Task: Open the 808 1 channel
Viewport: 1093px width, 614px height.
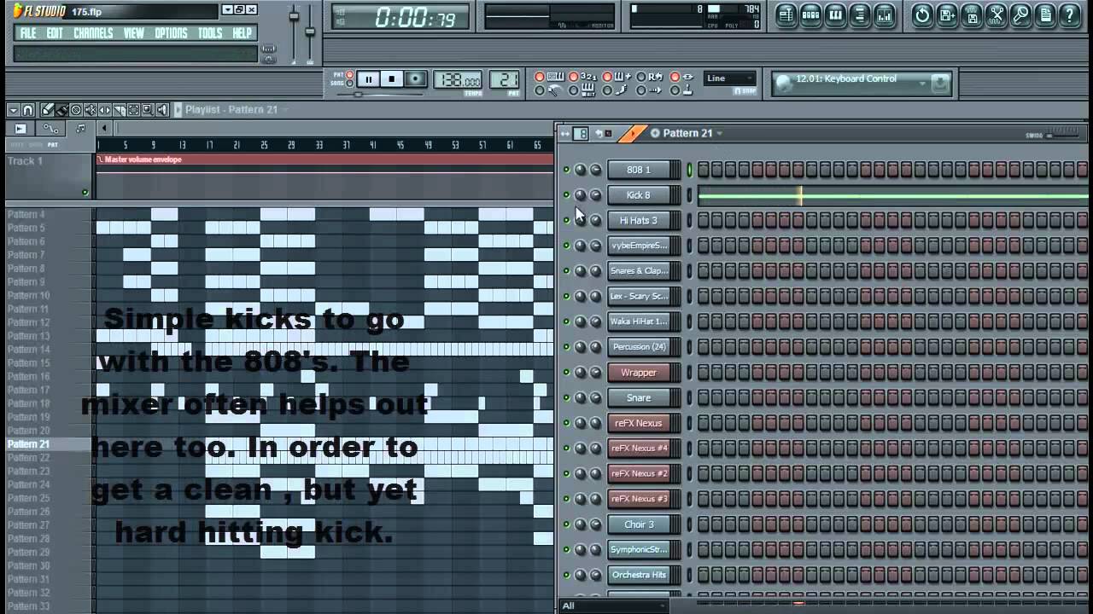Action: tap(639, 170)
